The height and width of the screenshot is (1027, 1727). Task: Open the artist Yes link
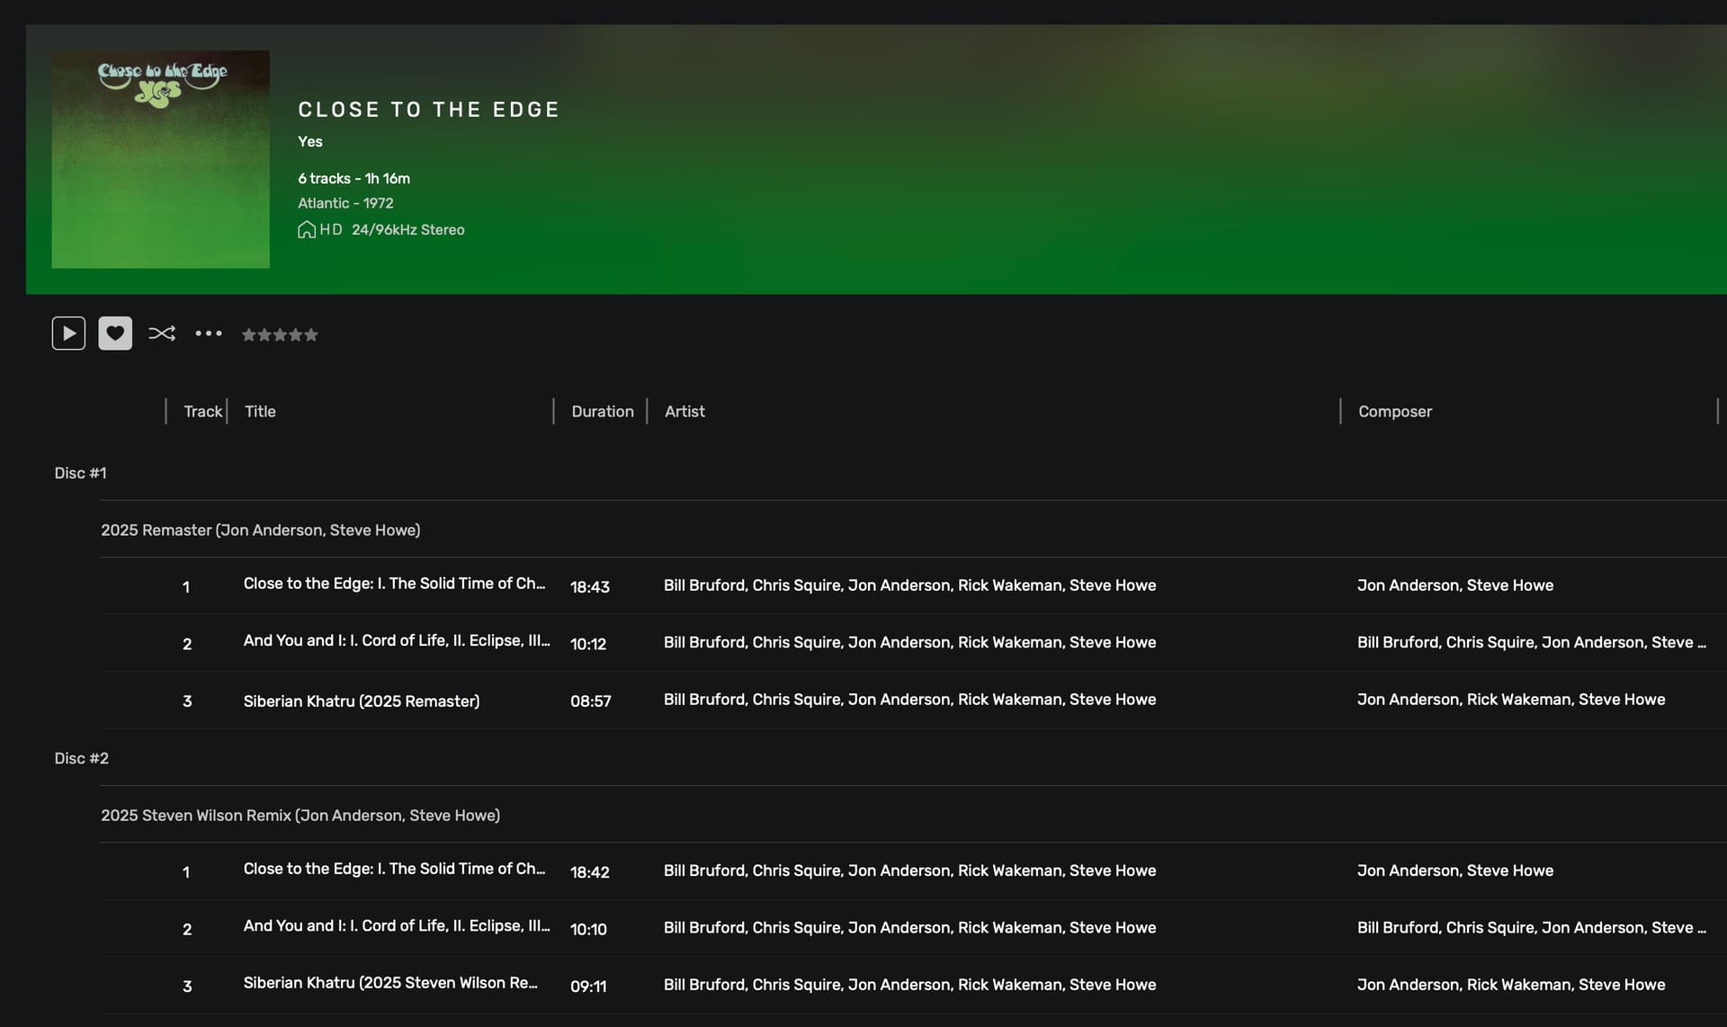point(310,141)
